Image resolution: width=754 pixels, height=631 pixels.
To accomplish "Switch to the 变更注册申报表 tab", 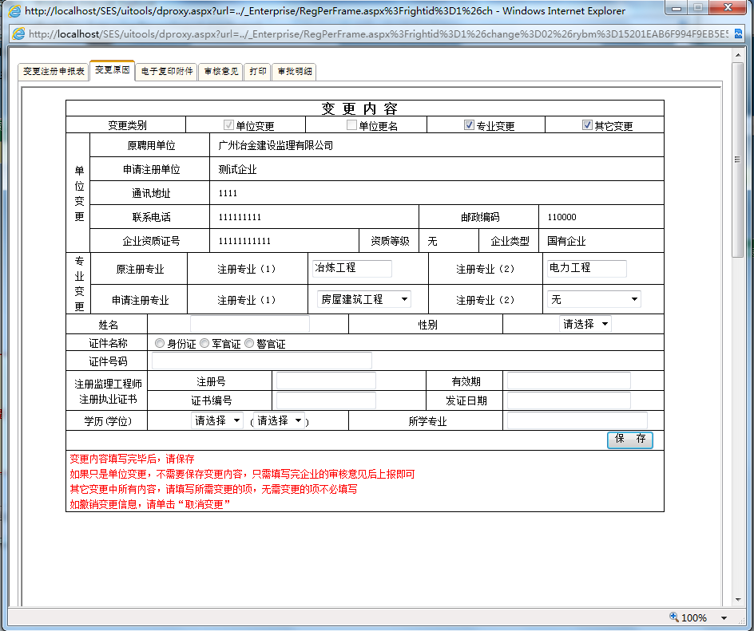I will [53, 72].
